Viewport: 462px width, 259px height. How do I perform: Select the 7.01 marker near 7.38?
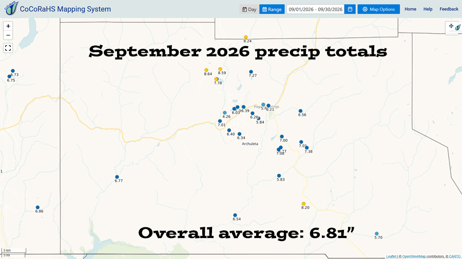point(301,142)
